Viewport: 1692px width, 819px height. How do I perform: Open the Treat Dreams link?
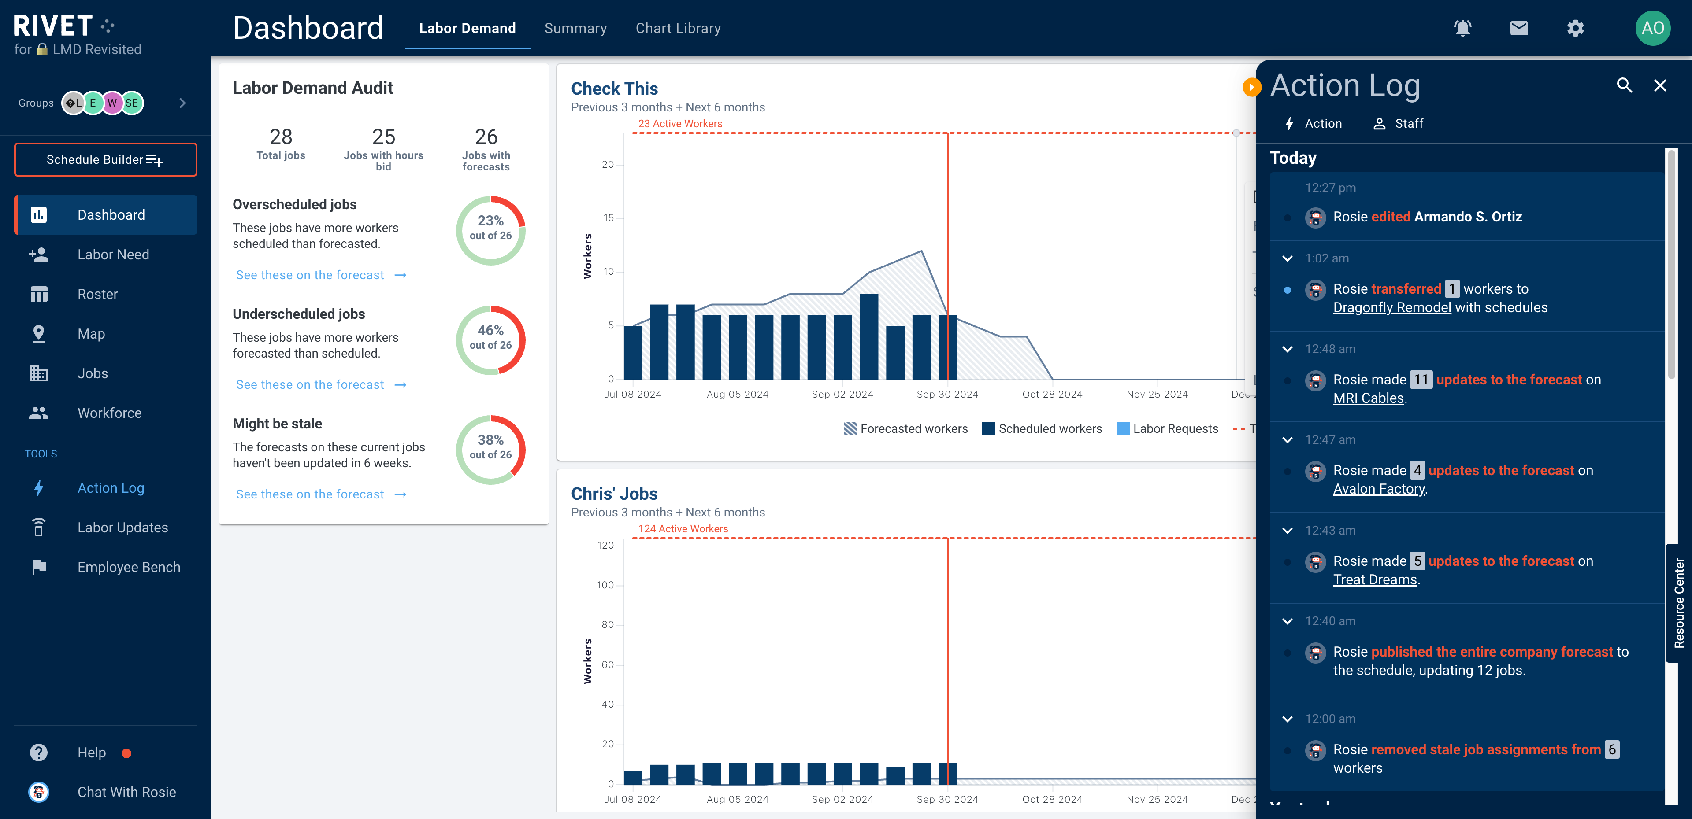pos(1375,579)
